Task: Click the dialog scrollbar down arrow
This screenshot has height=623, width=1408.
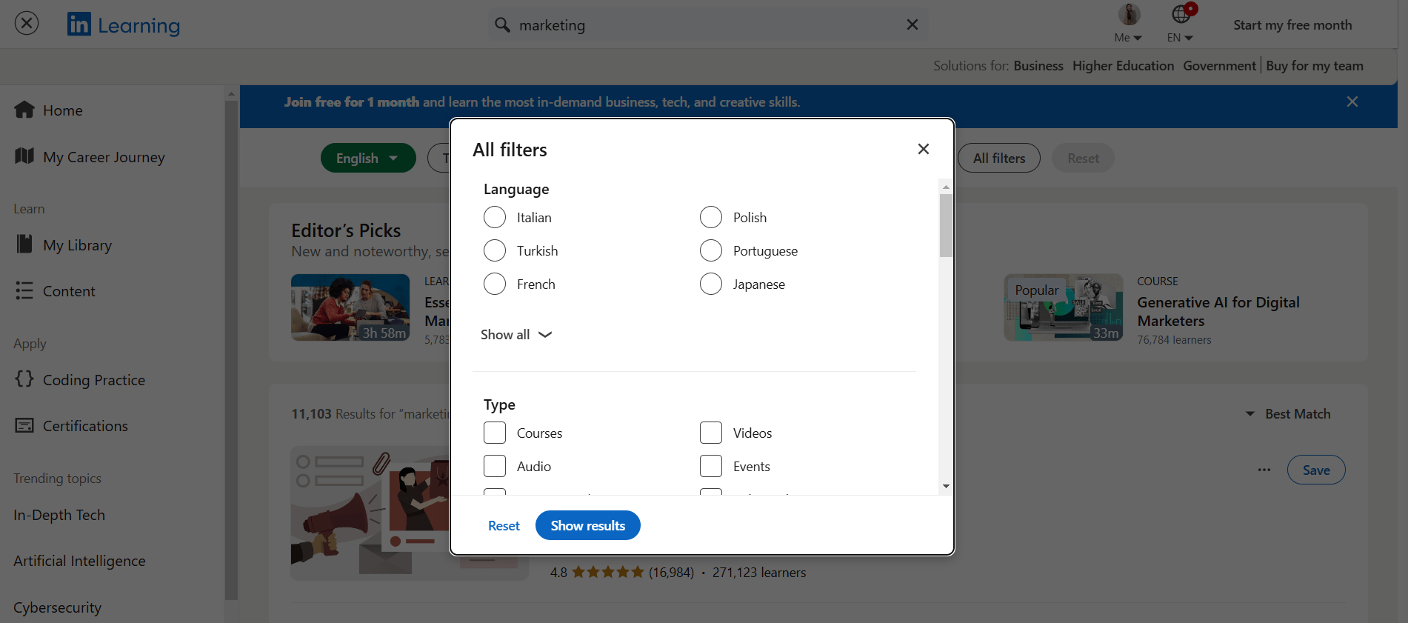Action: 946,486
